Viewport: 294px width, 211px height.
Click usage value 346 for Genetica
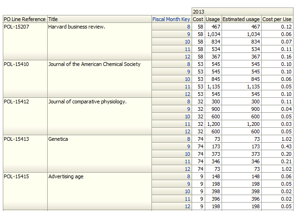tap(213, 161)
